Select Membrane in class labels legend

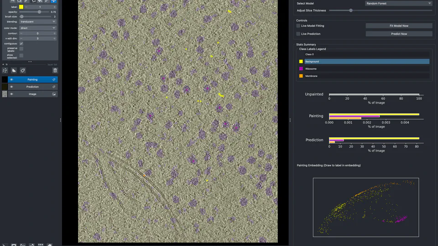pyautogui.click(x=366, y=76)
